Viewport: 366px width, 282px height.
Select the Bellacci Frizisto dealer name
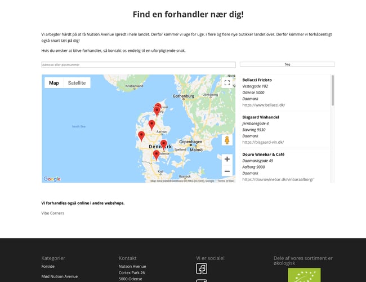[257, 80]
